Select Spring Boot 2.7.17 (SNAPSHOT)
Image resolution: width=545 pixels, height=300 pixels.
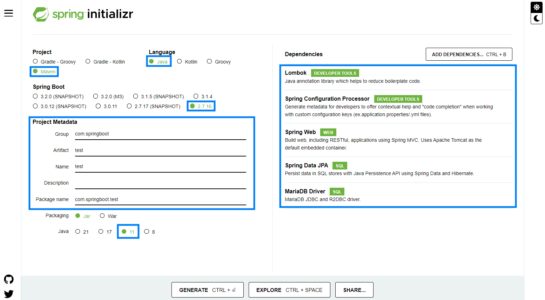[154, 106]
